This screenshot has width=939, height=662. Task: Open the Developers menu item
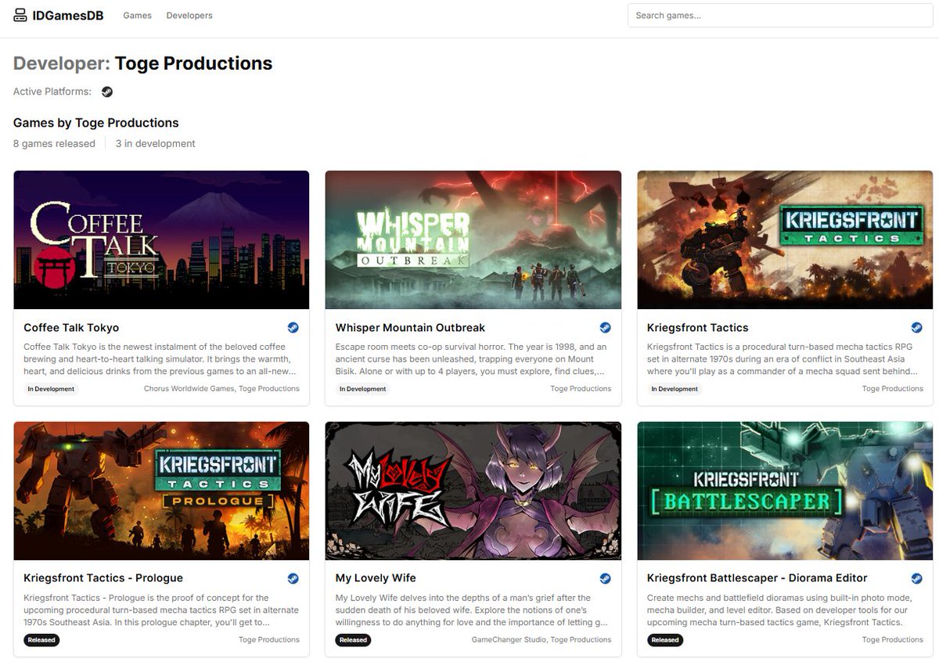(189, 16)
